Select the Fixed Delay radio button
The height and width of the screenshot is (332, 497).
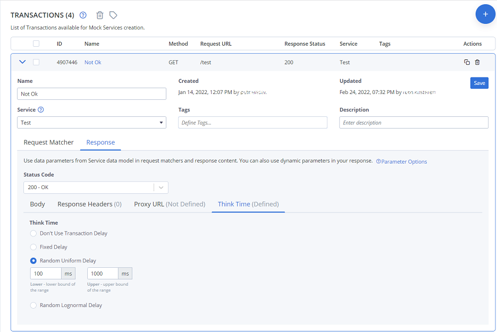pos(33,247)
